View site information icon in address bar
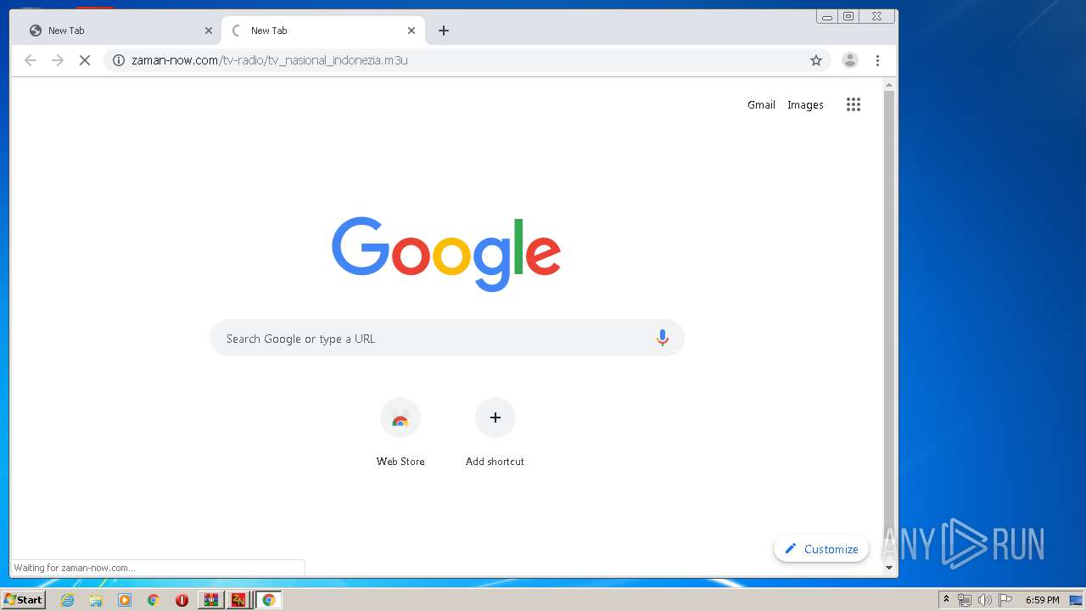1086x611 pixels. coord(119,60)
